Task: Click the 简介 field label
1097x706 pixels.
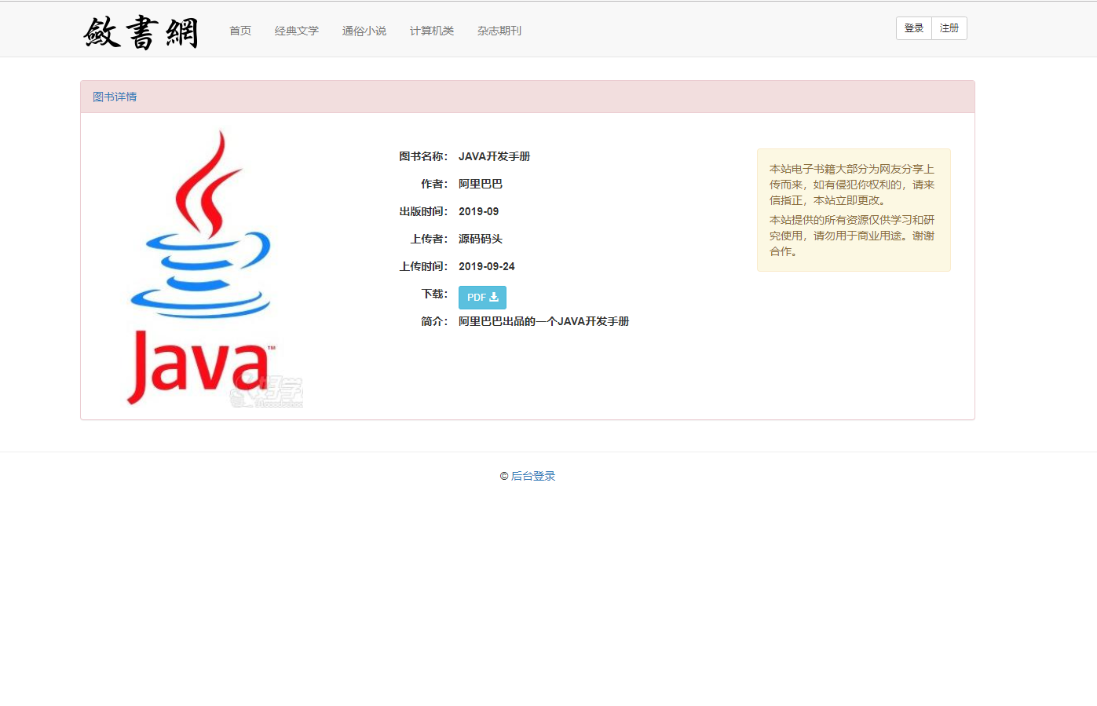Action: (x=434, y=321)
